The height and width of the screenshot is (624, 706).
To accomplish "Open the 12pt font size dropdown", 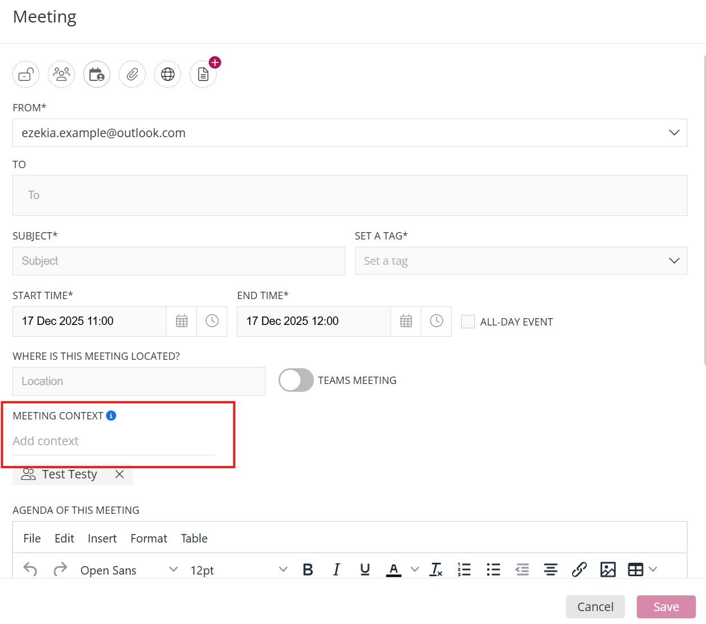I will pos(239,570).
